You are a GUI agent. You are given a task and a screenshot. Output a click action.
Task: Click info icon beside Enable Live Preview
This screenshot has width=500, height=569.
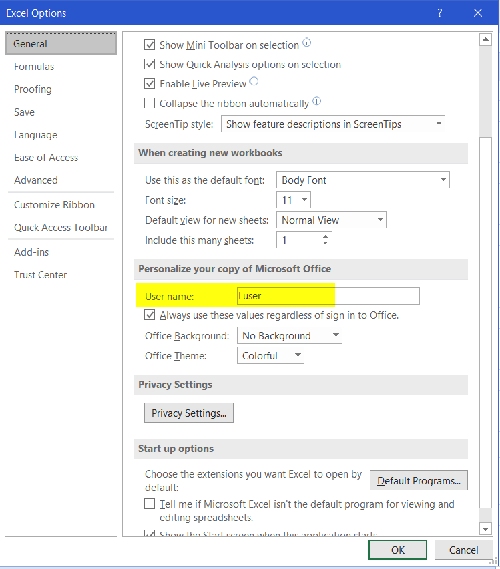click(x=254, y=81)
